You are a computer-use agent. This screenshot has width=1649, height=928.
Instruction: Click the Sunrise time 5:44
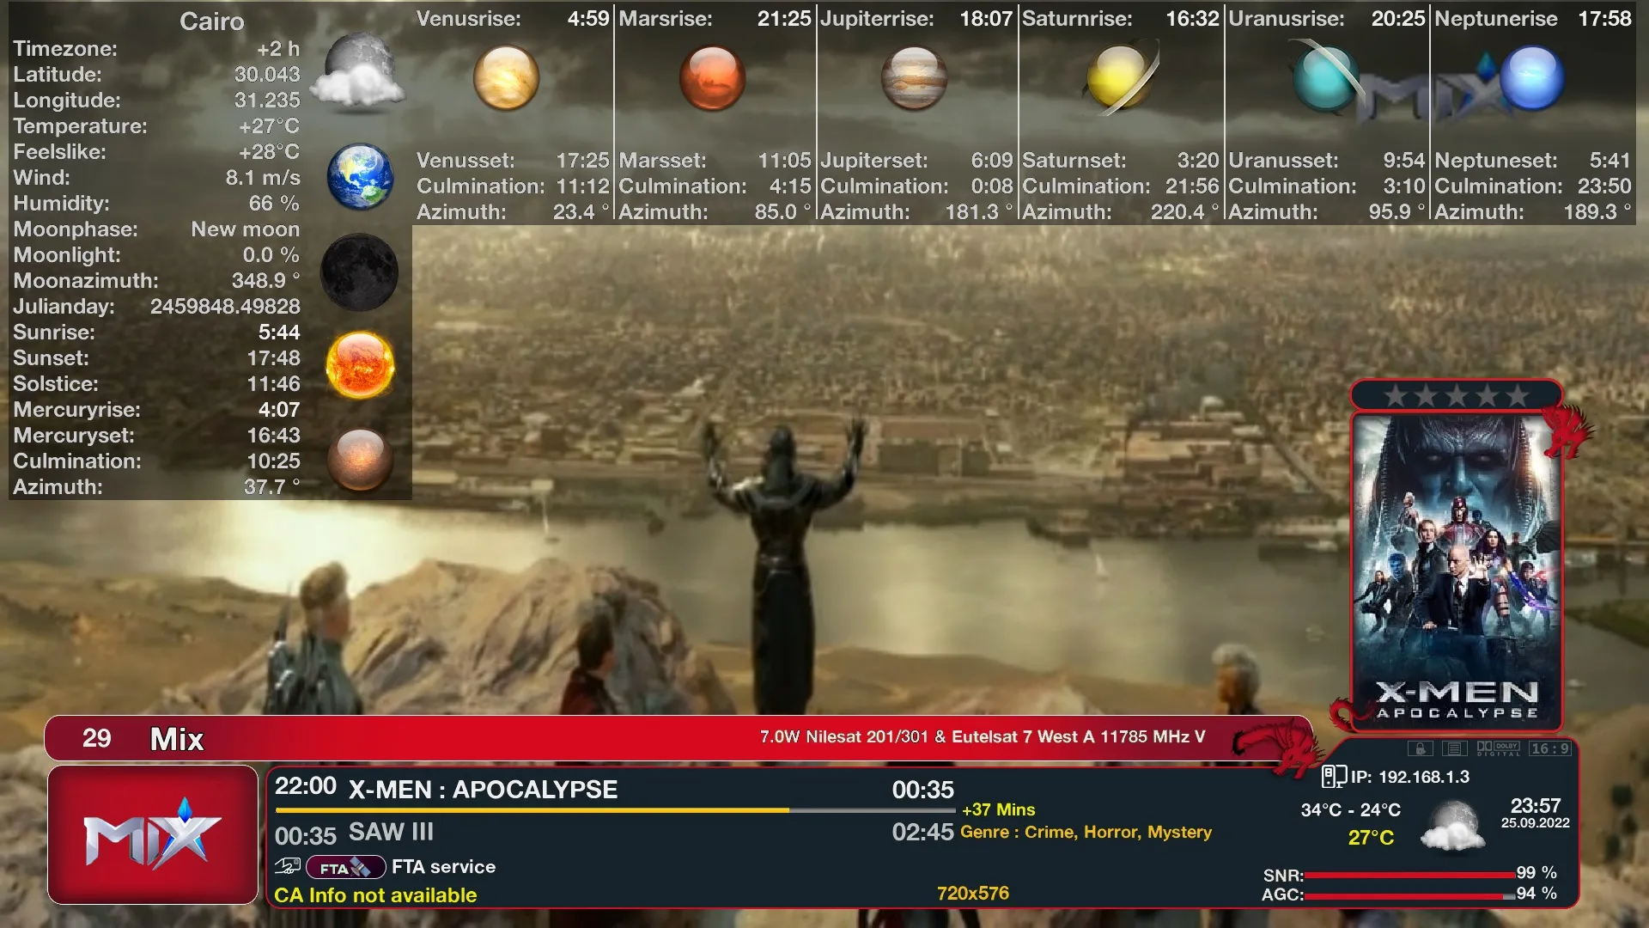point(279,333)
